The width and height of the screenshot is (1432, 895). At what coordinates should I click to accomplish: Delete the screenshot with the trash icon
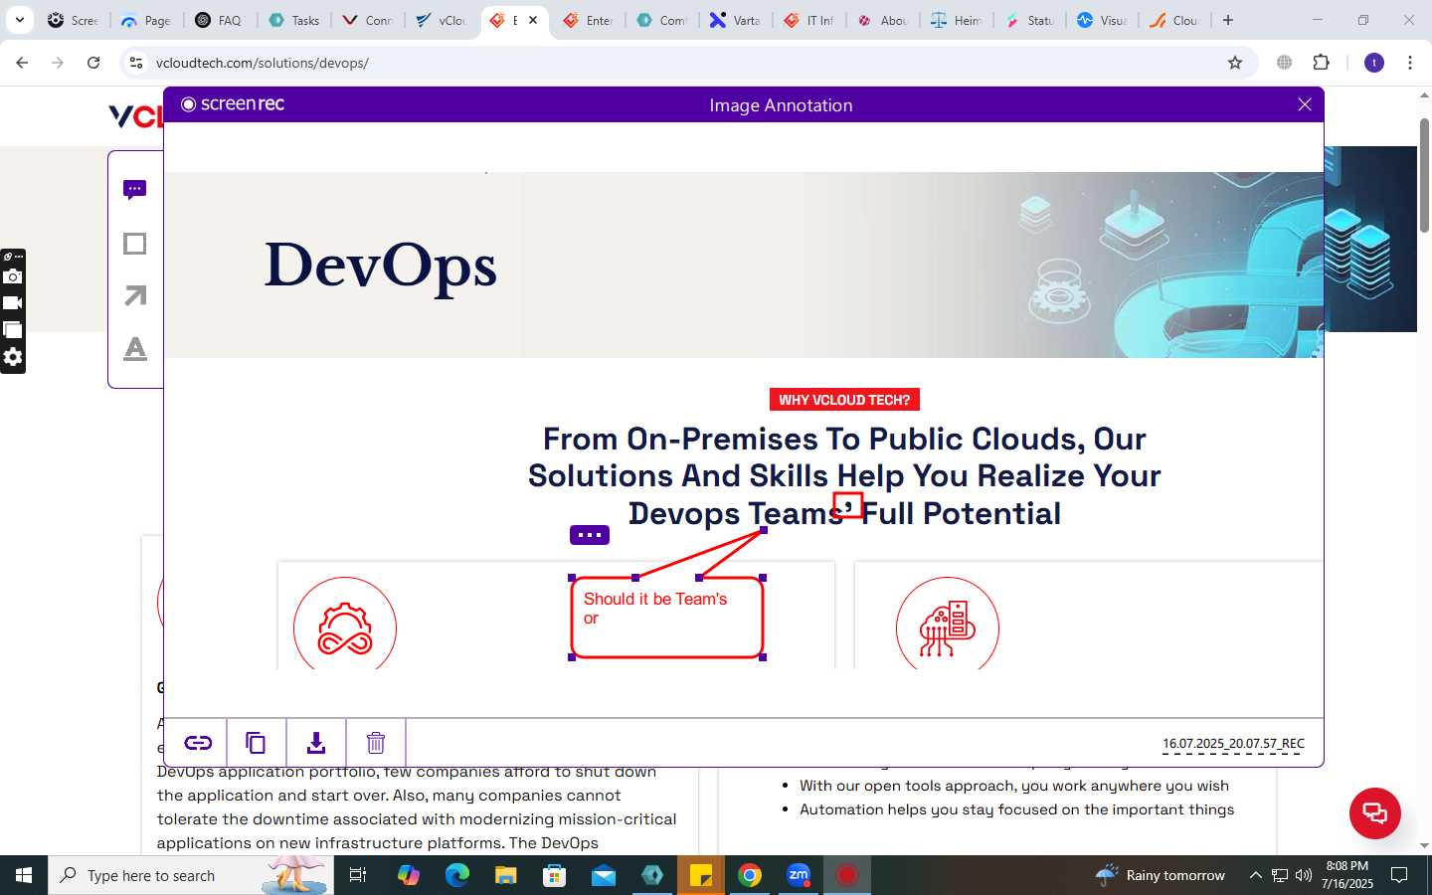(x=376, y=743)
